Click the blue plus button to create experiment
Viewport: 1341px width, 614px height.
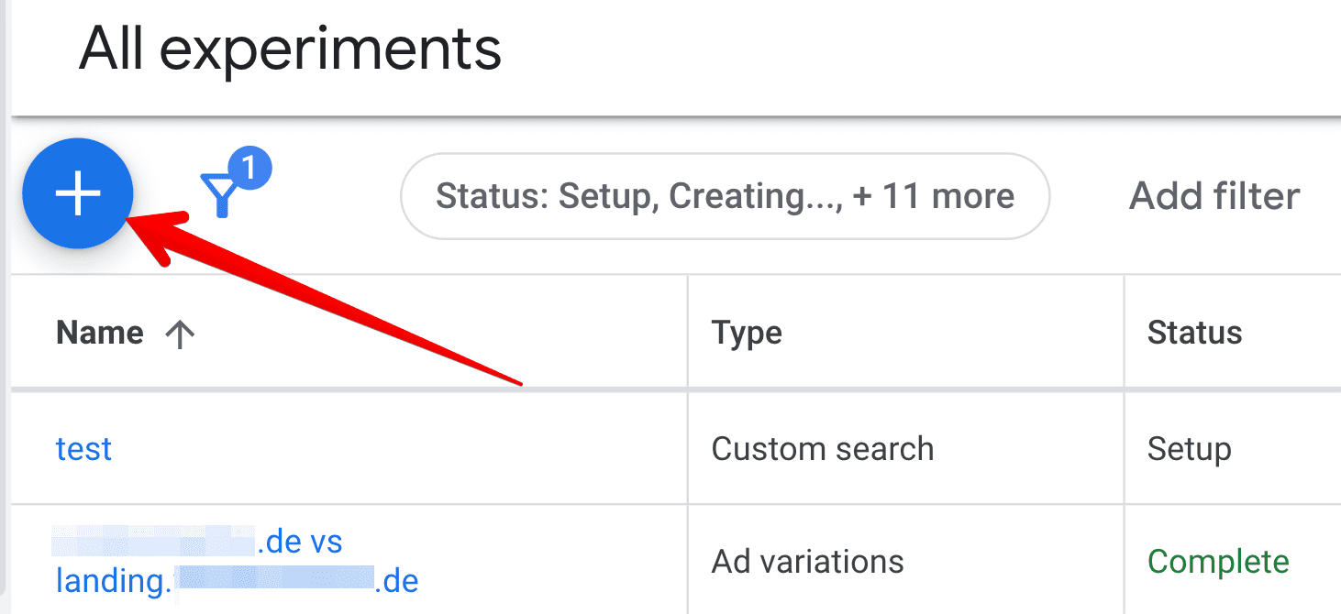click(78, 194)
